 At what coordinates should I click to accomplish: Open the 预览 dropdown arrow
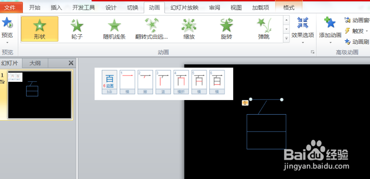(x=7, y=42)
